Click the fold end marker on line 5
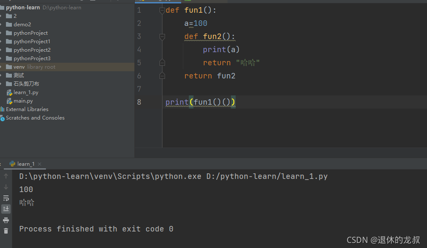Viewport: 427px width, 248px height. (162, 63)
